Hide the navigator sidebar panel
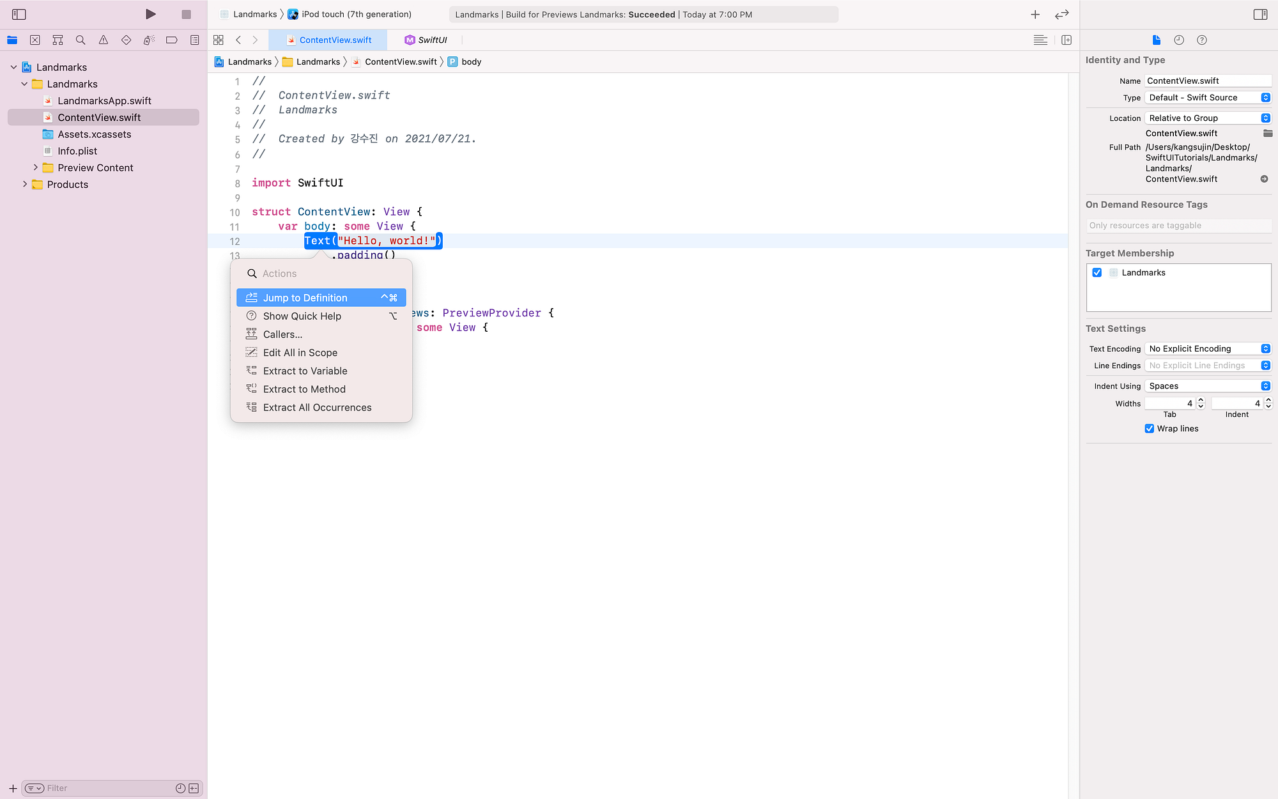 click(x=19, y=14)
